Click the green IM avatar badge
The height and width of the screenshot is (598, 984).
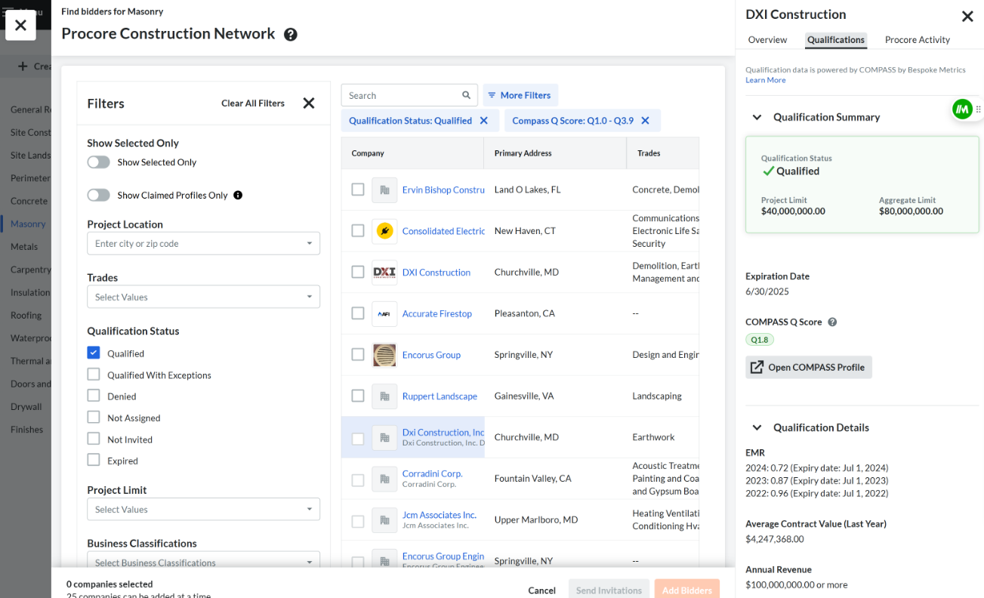tap(962, 109)
